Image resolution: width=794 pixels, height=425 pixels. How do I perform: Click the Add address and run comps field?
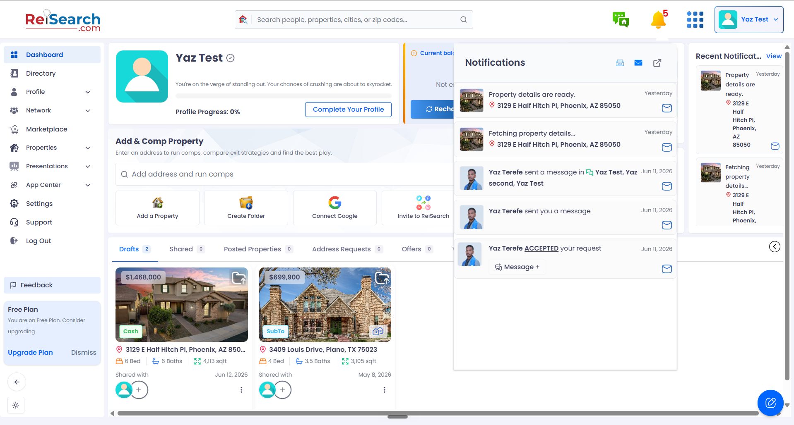(x=285, y=174)
